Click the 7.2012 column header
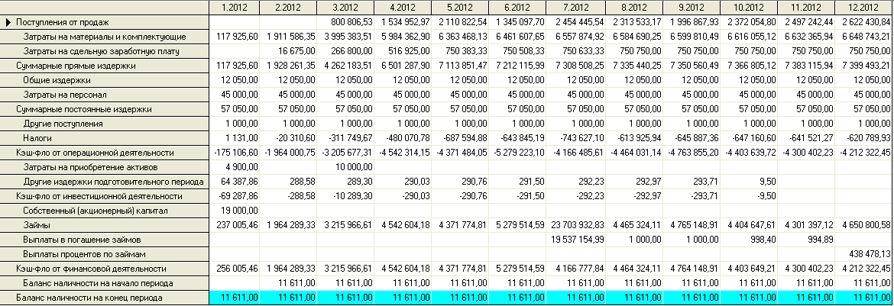Screen dimensions: 894x306 tap(575, 8)
